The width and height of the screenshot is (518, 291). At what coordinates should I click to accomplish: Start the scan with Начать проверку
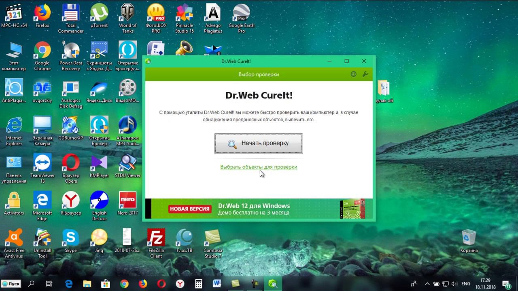(259, 143)
